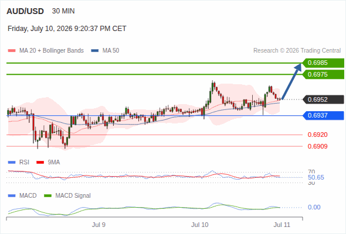This screenshot has width=346, height=234.
Task: Click the Research © 2026 Trading Central credit
Action: point(297,51)
